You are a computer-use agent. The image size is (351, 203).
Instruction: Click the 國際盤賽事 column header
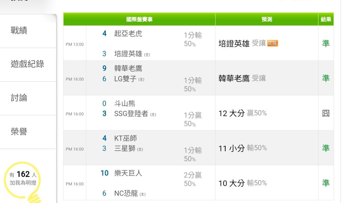click(139, 20)
